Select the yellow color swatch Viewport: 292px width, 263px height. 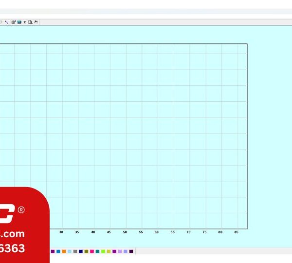tap(109, 251)
